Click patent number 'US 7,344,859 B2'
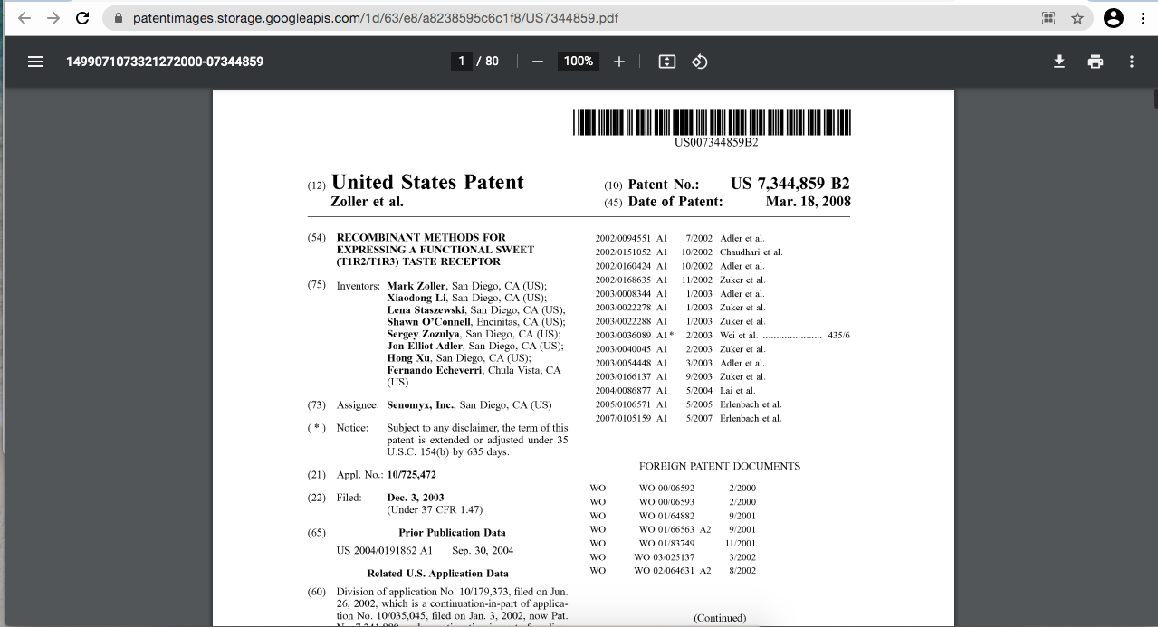Image resolution: width=1158 pixels, height=627 pixels. [x=790, y=183]
